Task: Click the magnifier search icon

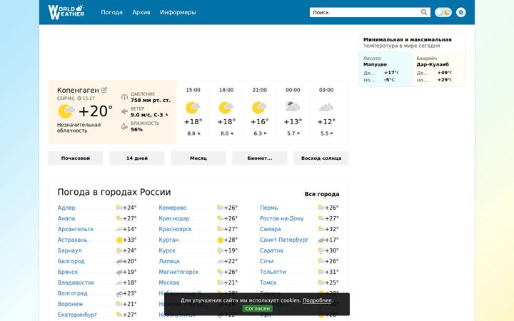Action: coord(424,12)
